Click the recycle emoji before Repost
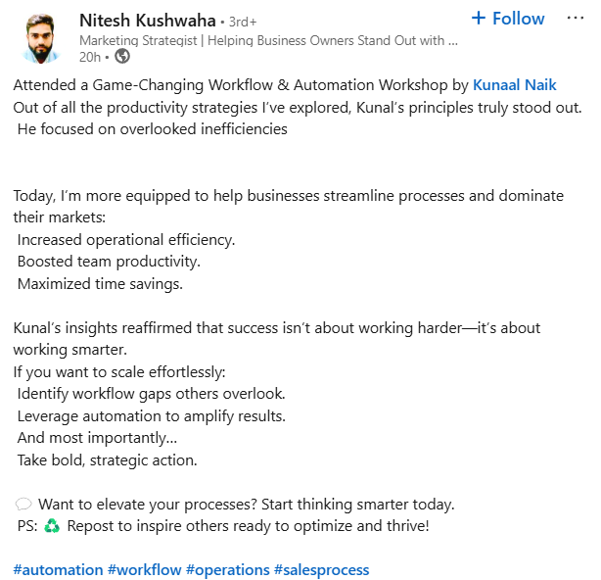The width and height of the screenshot is (601, 580). [50, 526]
